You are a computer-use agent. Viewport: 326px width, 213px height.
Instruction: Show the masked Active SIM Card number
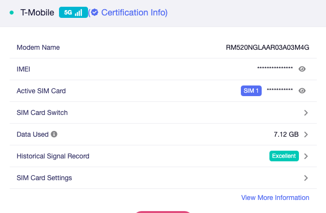(302, 91)
